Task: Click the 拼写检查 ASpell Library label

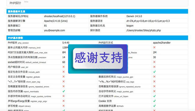Action: (19, 106)
